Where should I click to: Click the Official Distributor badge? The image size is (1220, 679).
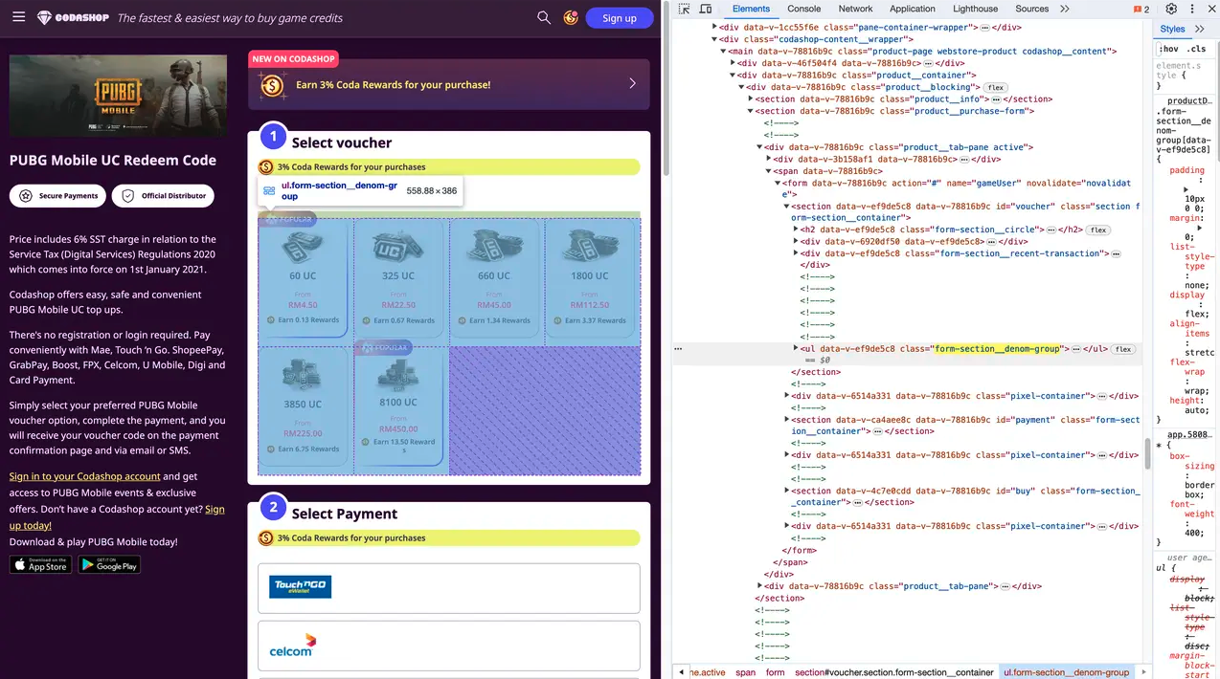(x=163, y=196)
